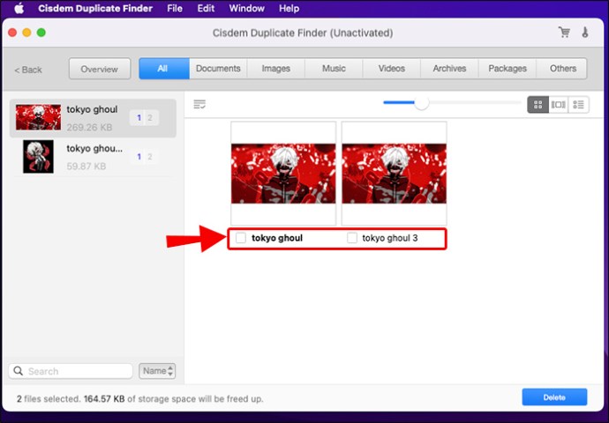Viewport: 609px width, 423px height.
Task: Select the 269.26 KB tokyo ghoul group
Action: (x=93, y=118)
